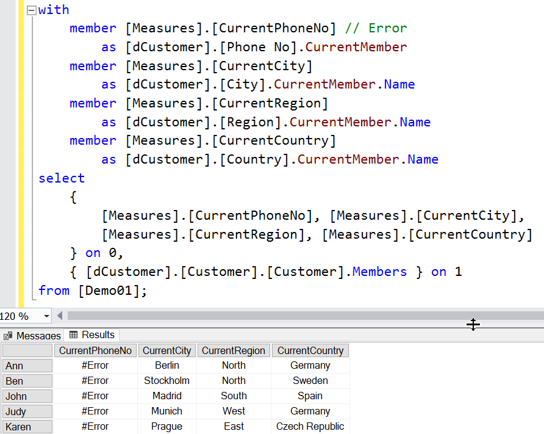Open the 120 % zoom dropdown
Viewport: 544px width, 434px height.
pyautogui.click(x=46, y=316)
